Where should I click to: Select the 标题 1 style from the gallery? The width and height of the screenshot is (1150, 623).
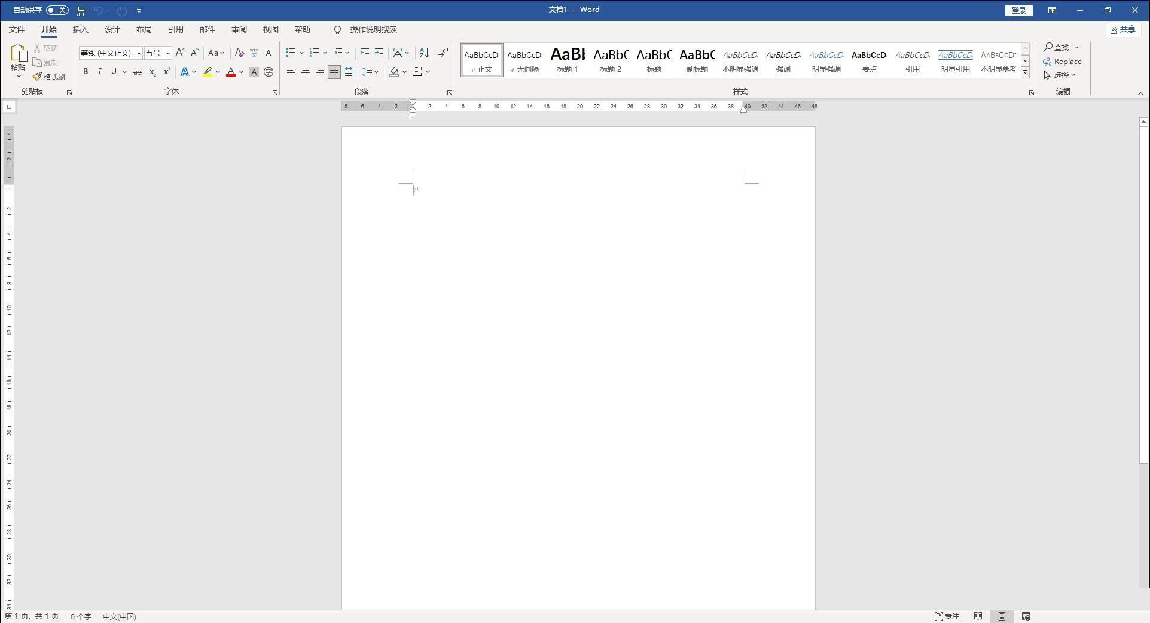(x=567, y=60)
